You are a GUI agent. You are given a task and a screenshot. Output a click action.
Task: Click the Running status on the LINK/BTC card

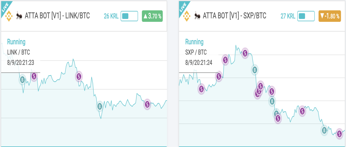tap(16, 42)
